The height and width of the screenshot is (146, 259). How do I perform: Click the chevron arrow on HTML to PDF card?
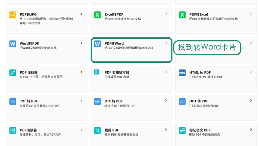coord(251,72)
